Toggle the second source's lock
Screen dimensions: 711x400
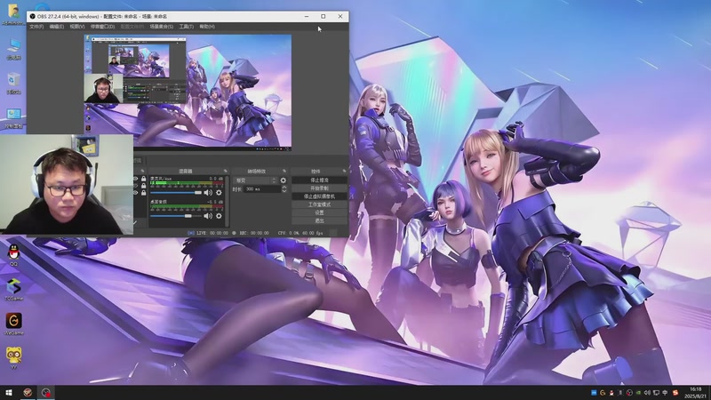pos(143,186)
